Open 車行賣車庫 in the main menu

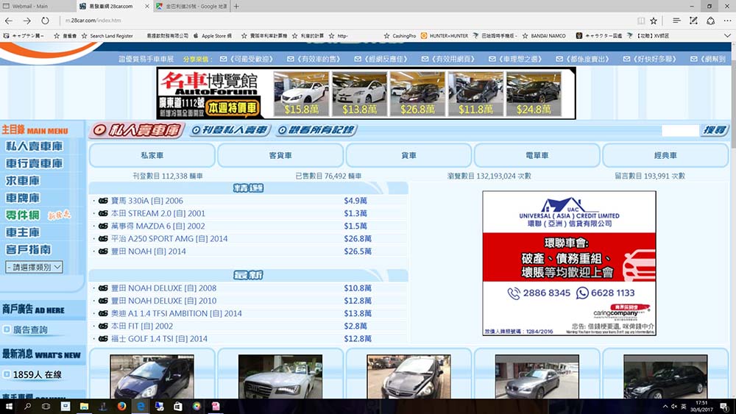34,163
